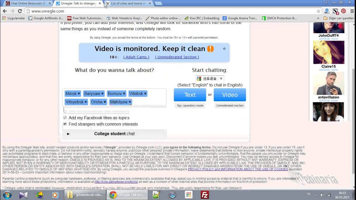Open the Photo editor online bookmark

click(163, 18)
